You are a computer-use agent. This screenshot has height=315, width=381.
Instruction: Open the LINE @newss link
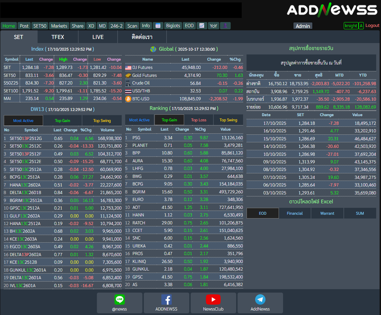pyautogui.click(x=119, y=303)
